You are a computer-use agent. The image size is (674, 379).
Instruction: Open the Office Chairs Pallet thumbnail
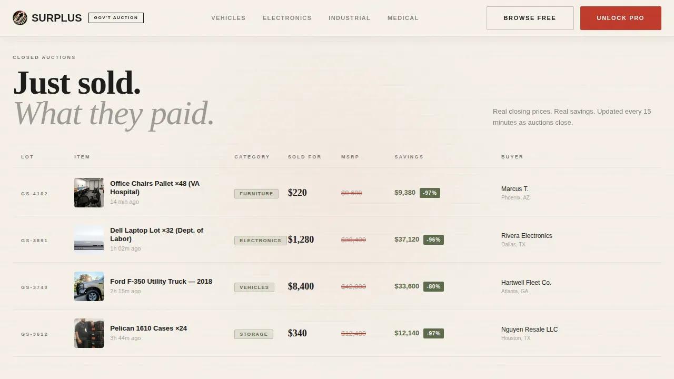(89, 193)
